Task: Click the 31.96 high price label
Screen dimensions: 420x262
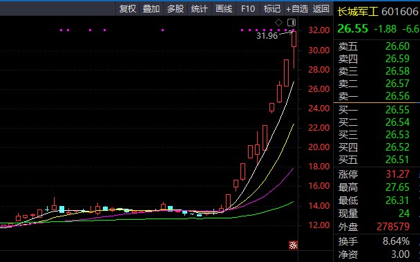Action: tap(267, 36)
